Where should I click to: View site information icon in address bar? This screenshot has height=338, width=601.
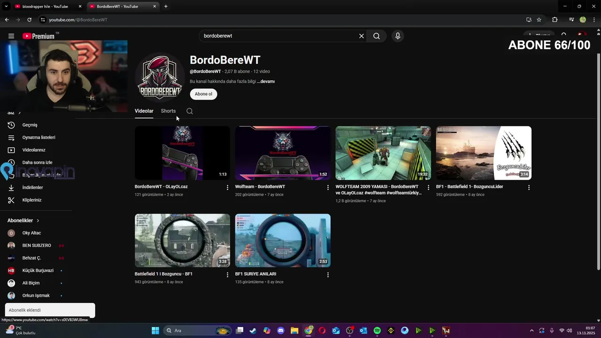(x=43, y=20)
